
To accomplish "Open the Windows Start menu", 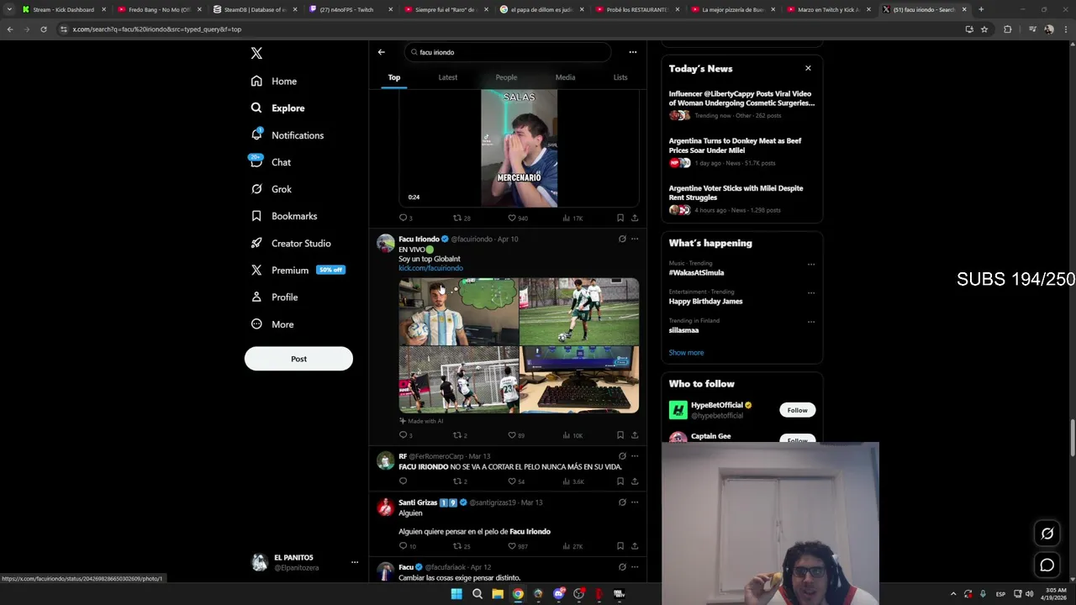I will [x=456, y=594].
